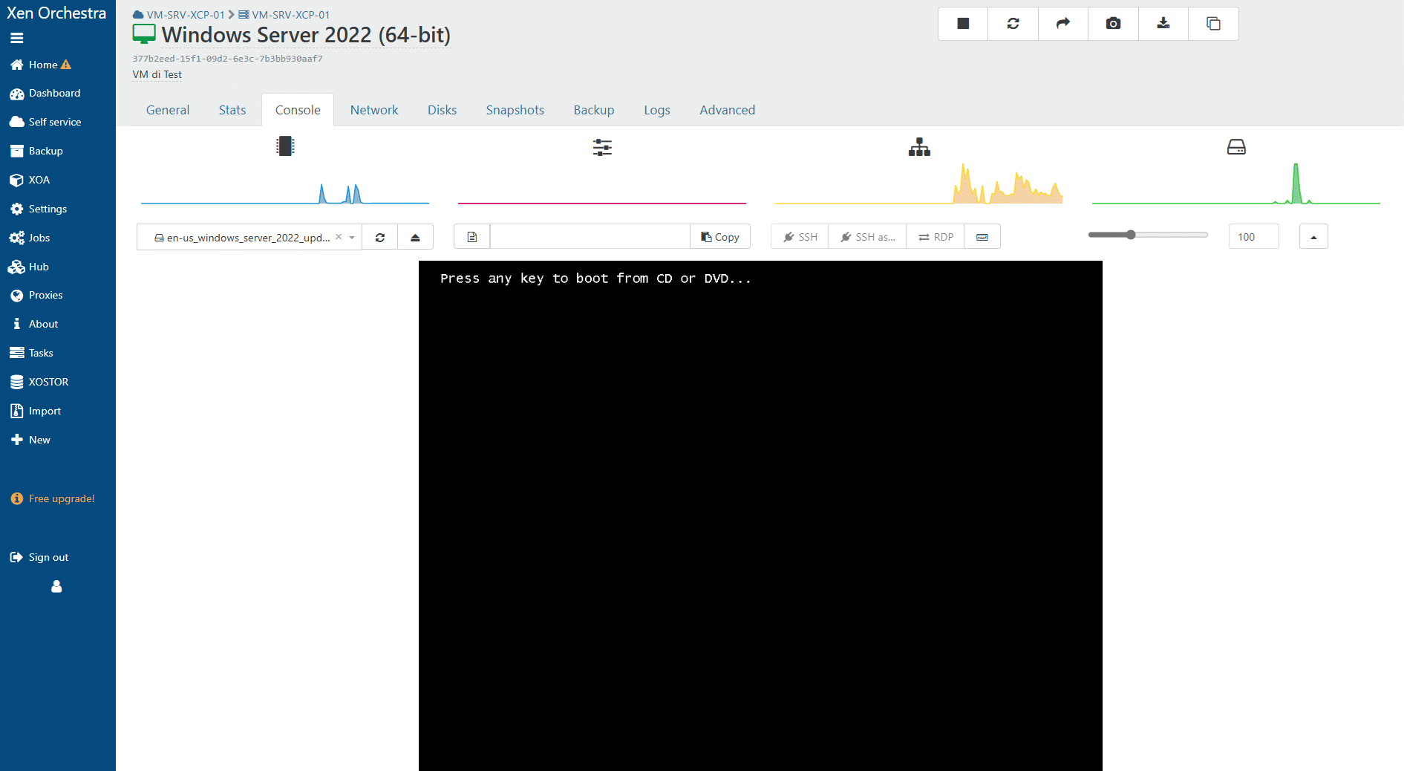Switch to the Stats tab
The height and width of the screenshot is (771, 1404).
pos(232,110)
